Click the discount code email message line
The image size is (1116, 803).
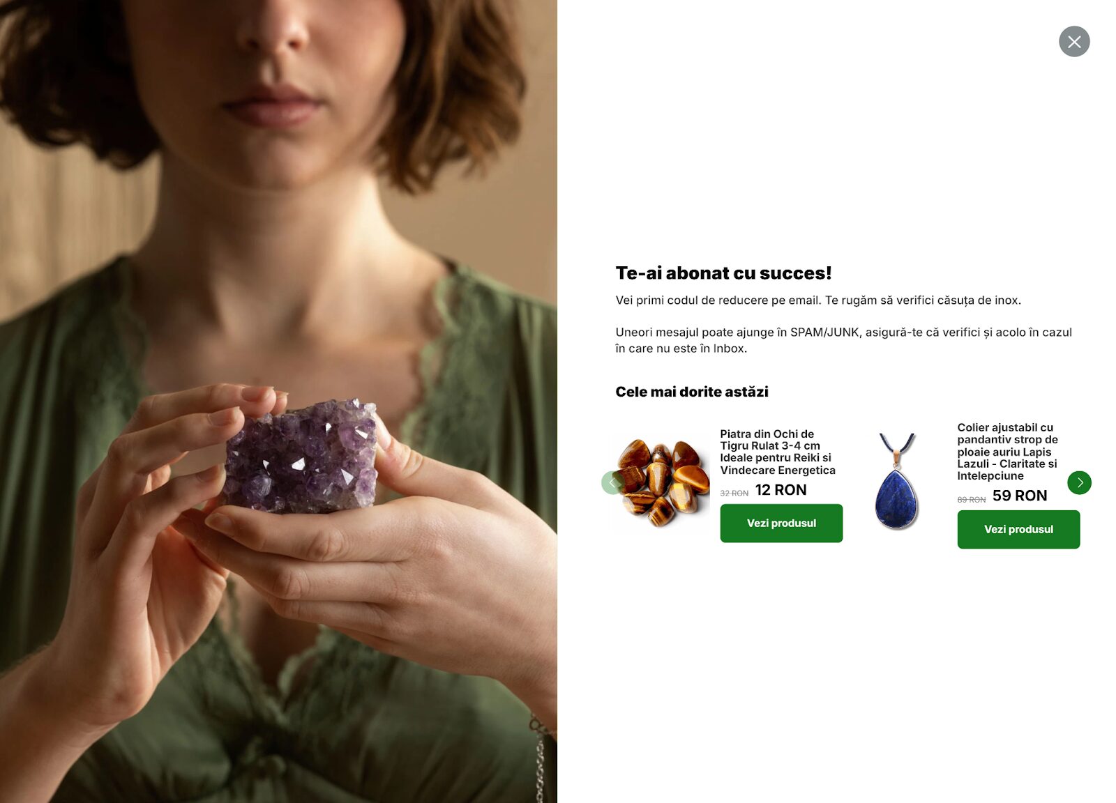click(x=818, y=300)
